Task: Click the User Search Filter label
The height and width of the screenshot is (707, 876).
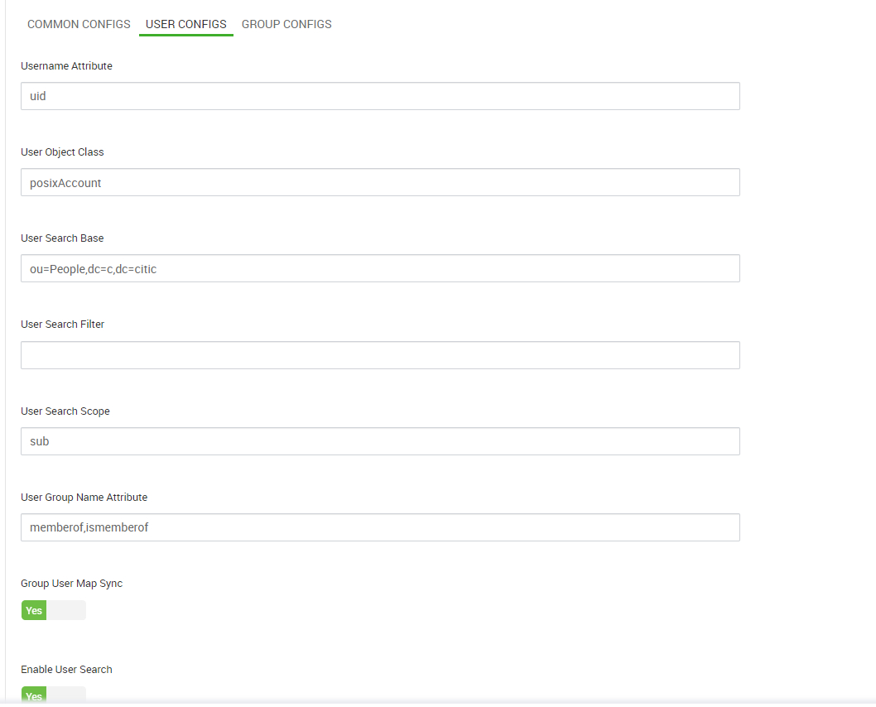Action: pos(62,324)
